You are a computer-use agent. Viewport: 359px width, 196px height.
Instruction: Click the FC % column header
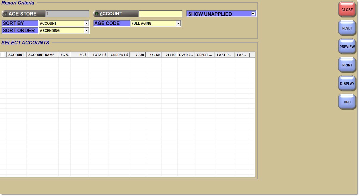64,55
